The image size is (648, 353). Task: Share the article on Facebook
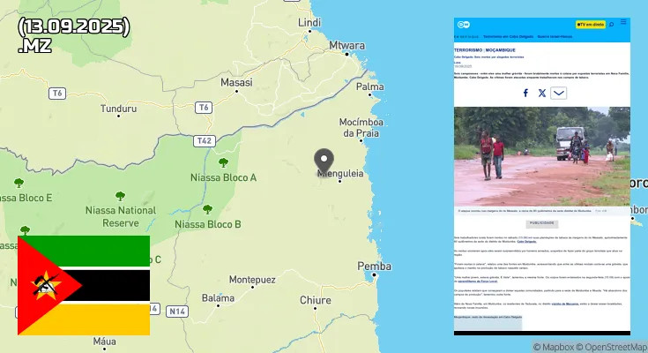pyautogui.click(x=526, y=93)
